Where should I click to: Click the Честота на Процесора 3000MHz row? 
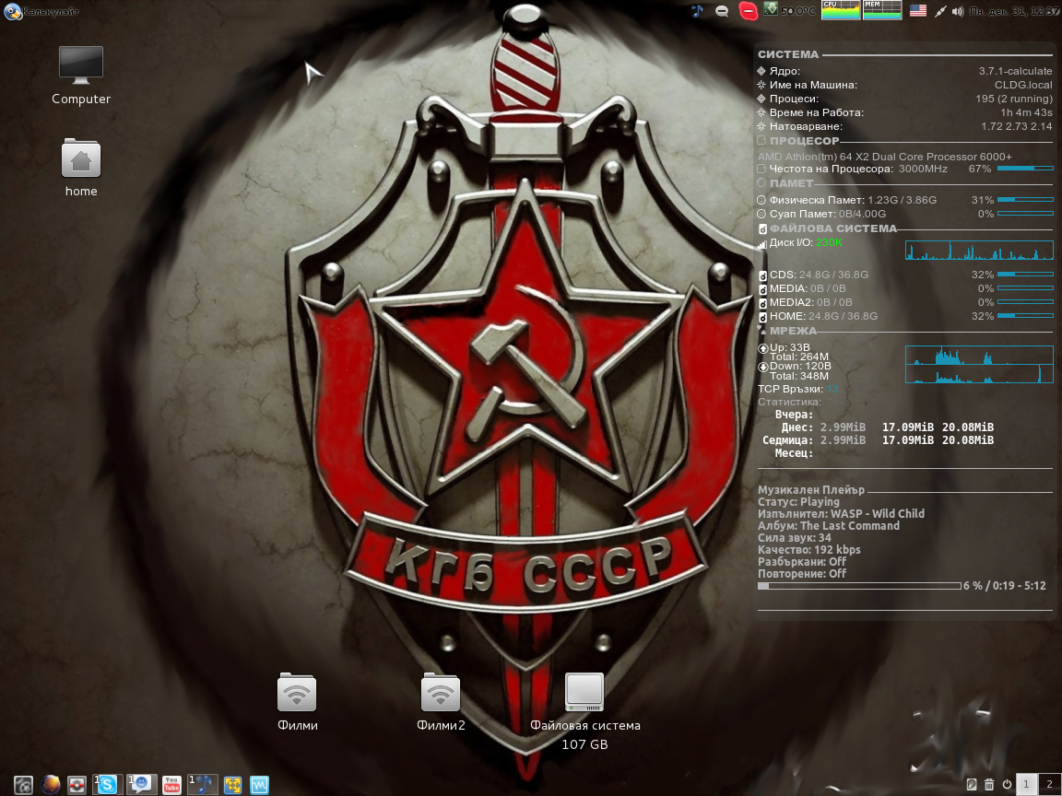pos(905,169)
